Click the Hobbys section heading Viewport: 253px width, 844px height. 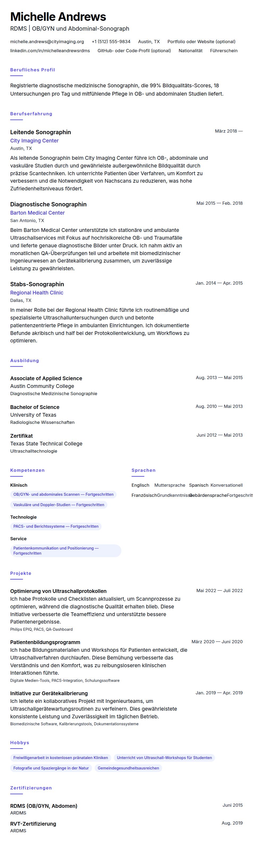[20, 743]
